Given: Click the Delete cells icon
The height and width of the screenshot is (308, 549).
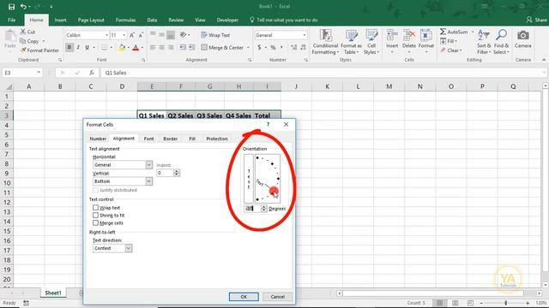Looking at the screenshot, I should [408, 36].
